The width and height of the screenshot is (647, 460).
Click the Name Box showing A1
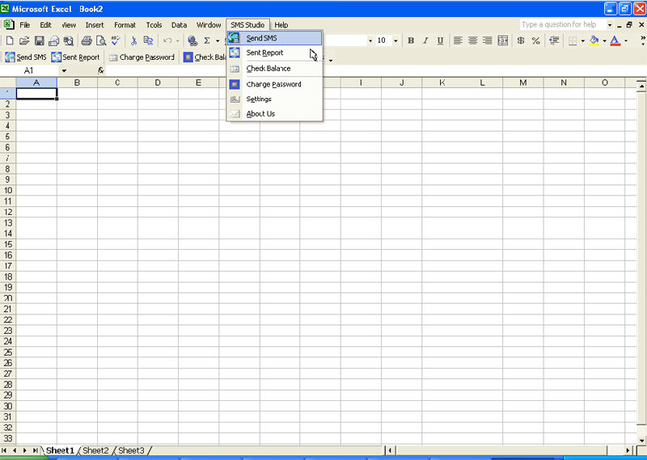(x=30, y=70)
